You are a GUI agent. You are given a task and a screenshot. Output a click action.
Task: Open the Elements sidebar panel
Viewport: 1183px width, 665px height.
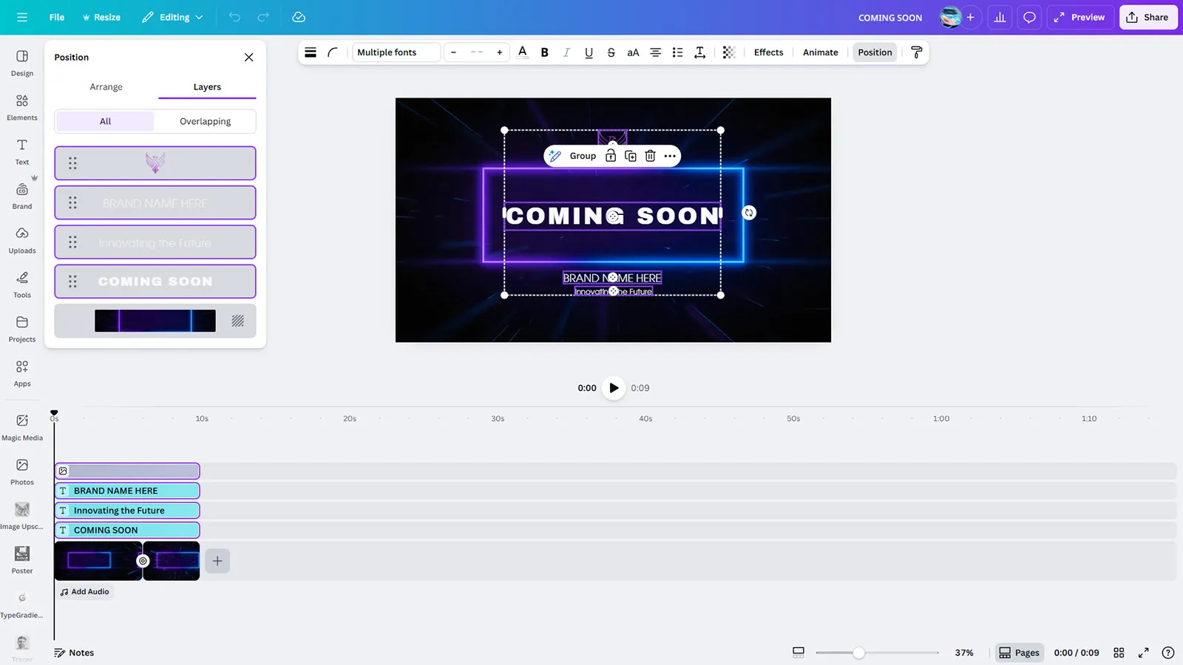click(22, 107)
